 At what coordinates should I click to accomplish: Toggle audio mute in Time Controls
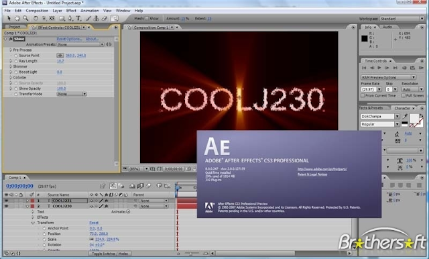(404, 68)
